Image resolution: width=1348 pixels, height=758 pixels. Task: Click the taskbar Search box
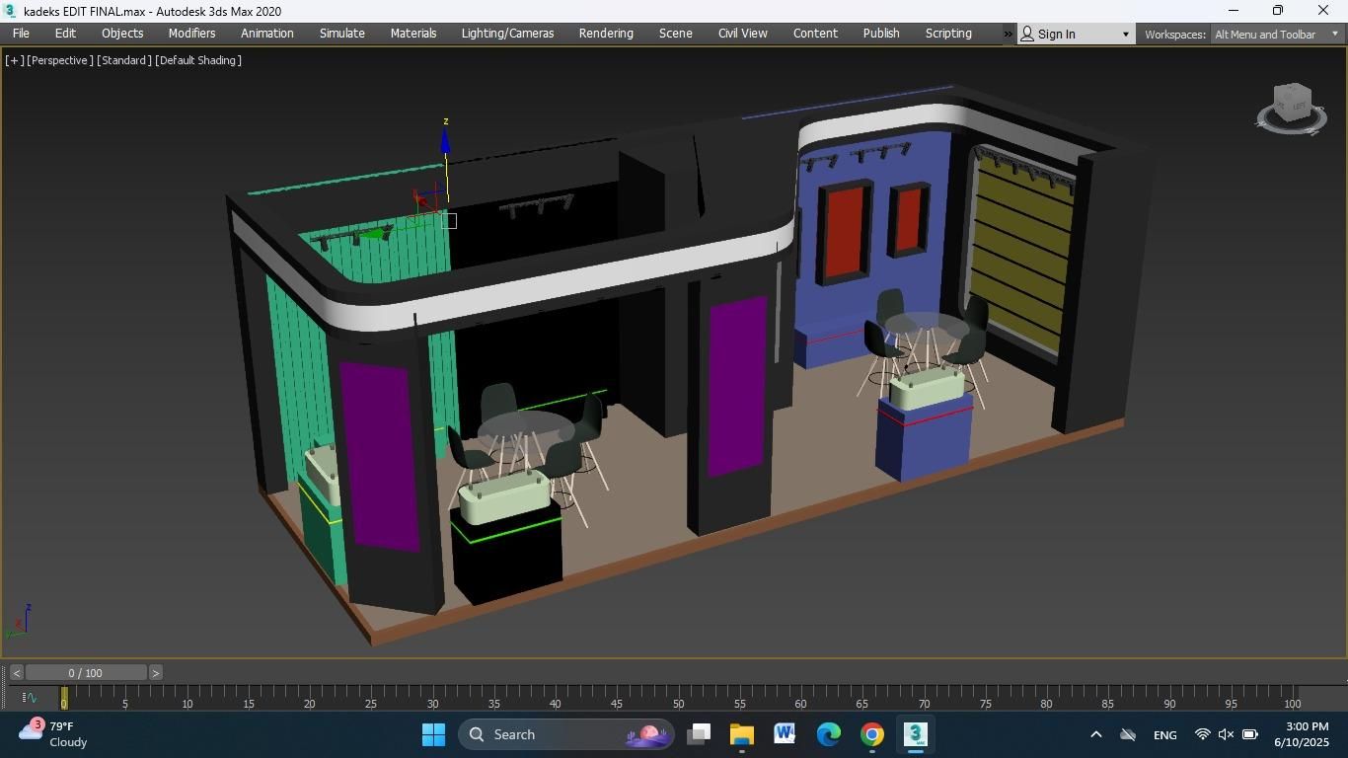click(565, 734)
